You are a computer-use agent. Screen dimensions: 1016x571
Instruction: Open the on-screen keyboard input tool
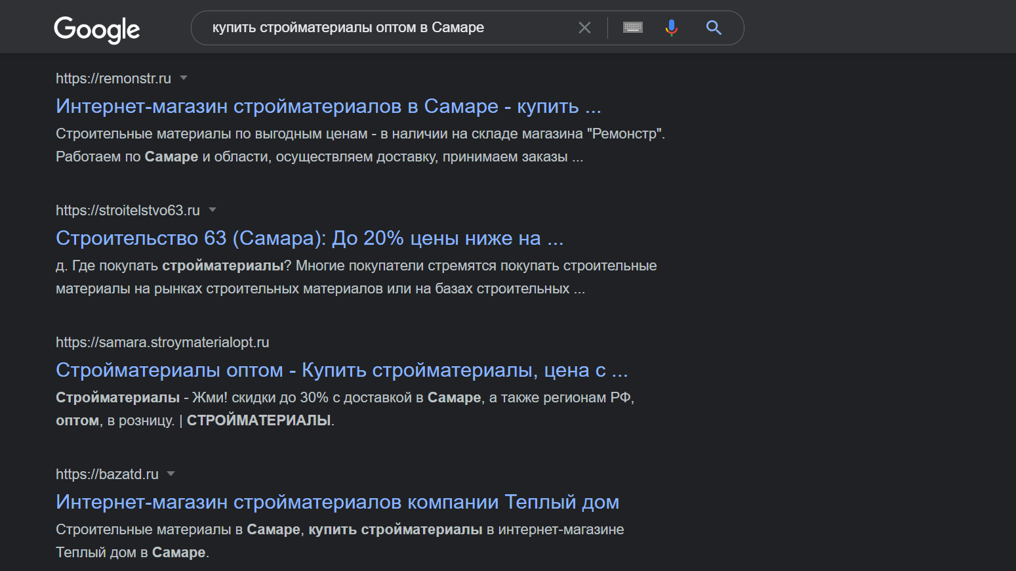pyautogui.click(x=633, y=28)
